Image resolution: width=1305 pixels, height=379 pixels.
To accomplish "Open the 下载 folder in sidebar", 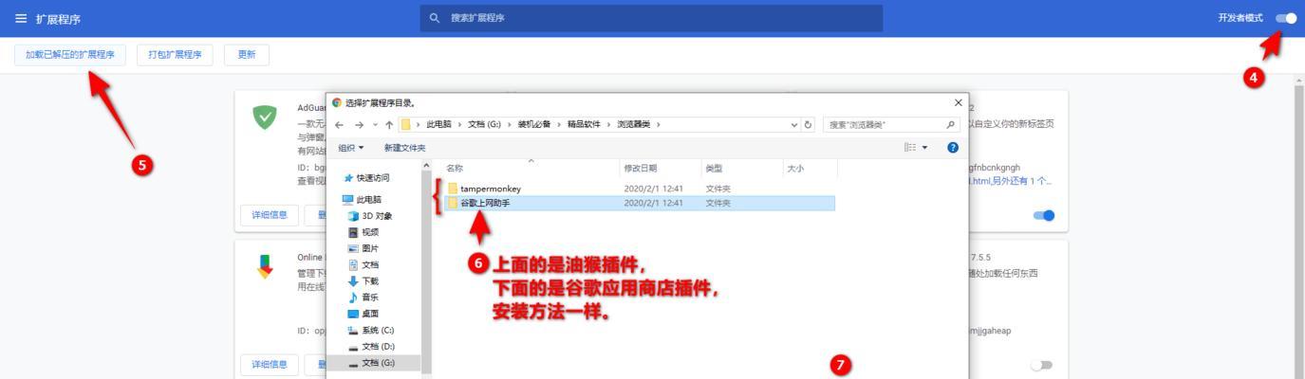I will (363, 280).
